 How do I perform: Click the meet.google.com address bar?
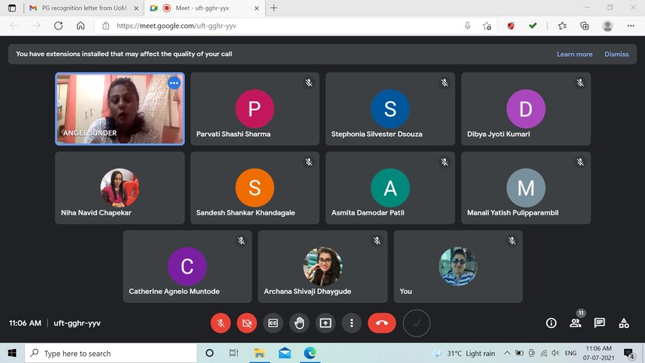(280, 26)
